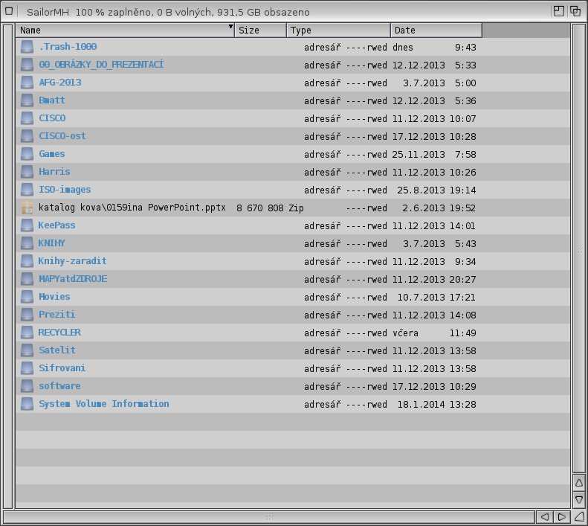Image resolution: width=588 pixels, height=526 pixels.
Task: Click the Games folder icon
Action: point(28,154)
